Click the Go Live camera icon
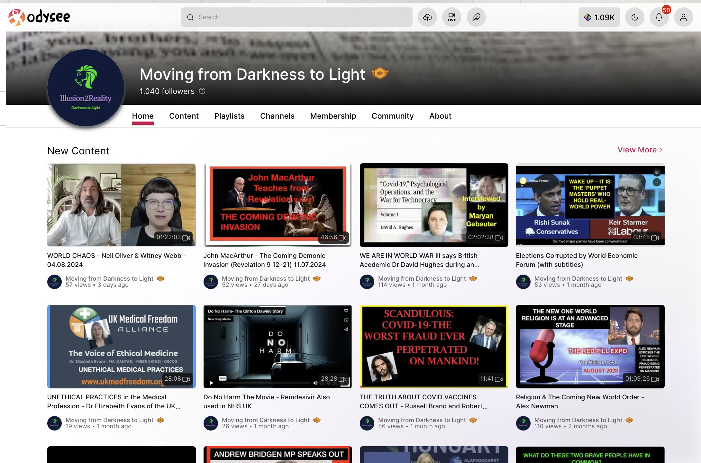Image resolution: width=701 pixels, height=463 pixels. 451,17
